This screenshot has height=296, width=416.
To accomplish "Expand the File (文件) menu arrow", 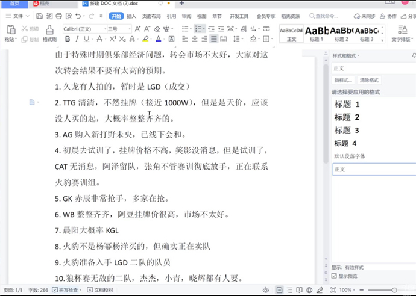I will tap(28, 16).
